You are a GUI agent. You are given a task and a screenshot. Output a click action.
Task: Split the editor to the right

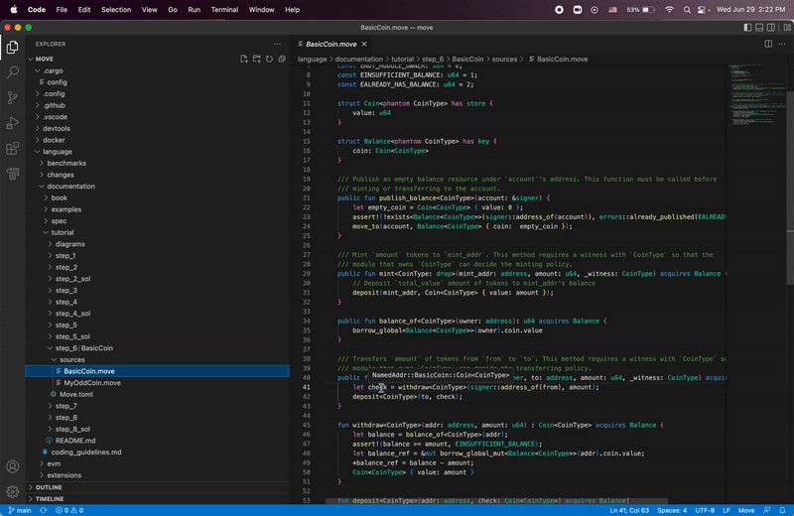[x=768, y=44]
